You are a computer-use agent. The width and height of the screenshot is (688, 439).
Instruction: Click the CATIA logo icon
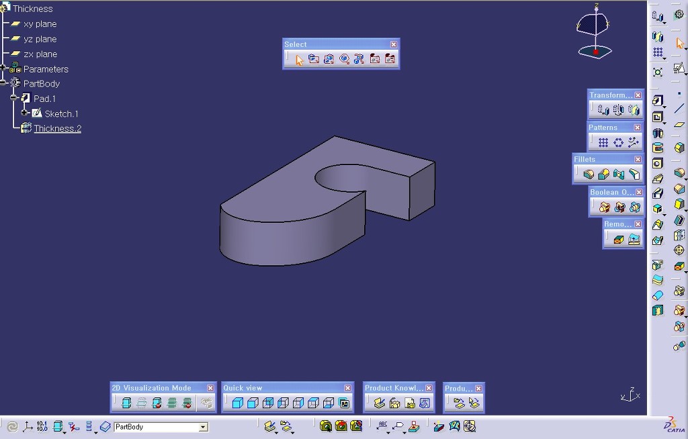pos(674,425)
